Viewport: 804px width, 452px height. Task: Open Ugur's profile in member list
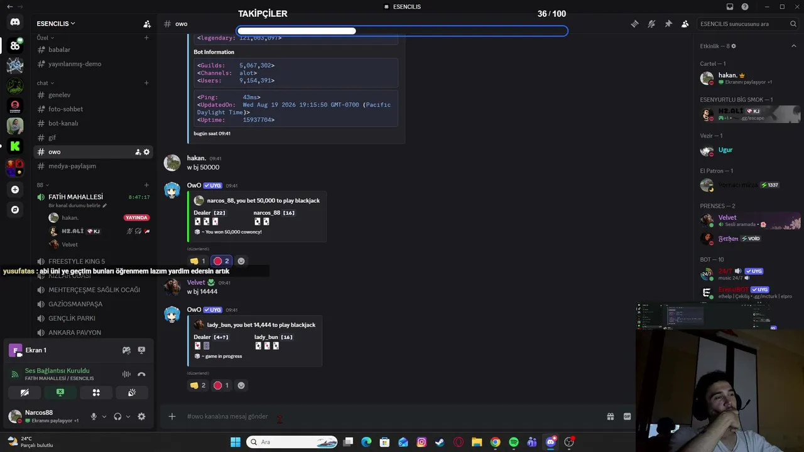(x=750, y=151)
